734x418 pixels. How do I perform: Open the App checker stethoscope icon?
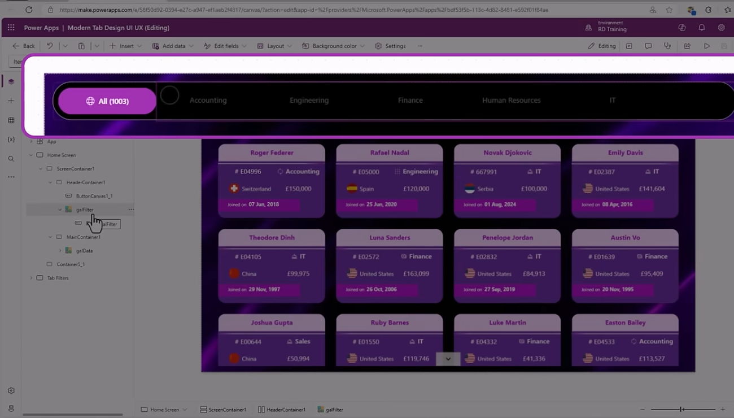coord(667,46)
